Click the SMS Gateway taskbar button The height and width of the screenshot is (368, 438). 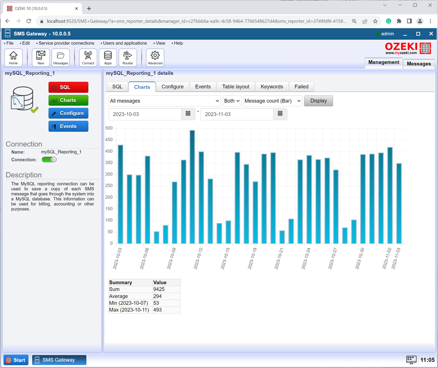click(x=59, y=360)
